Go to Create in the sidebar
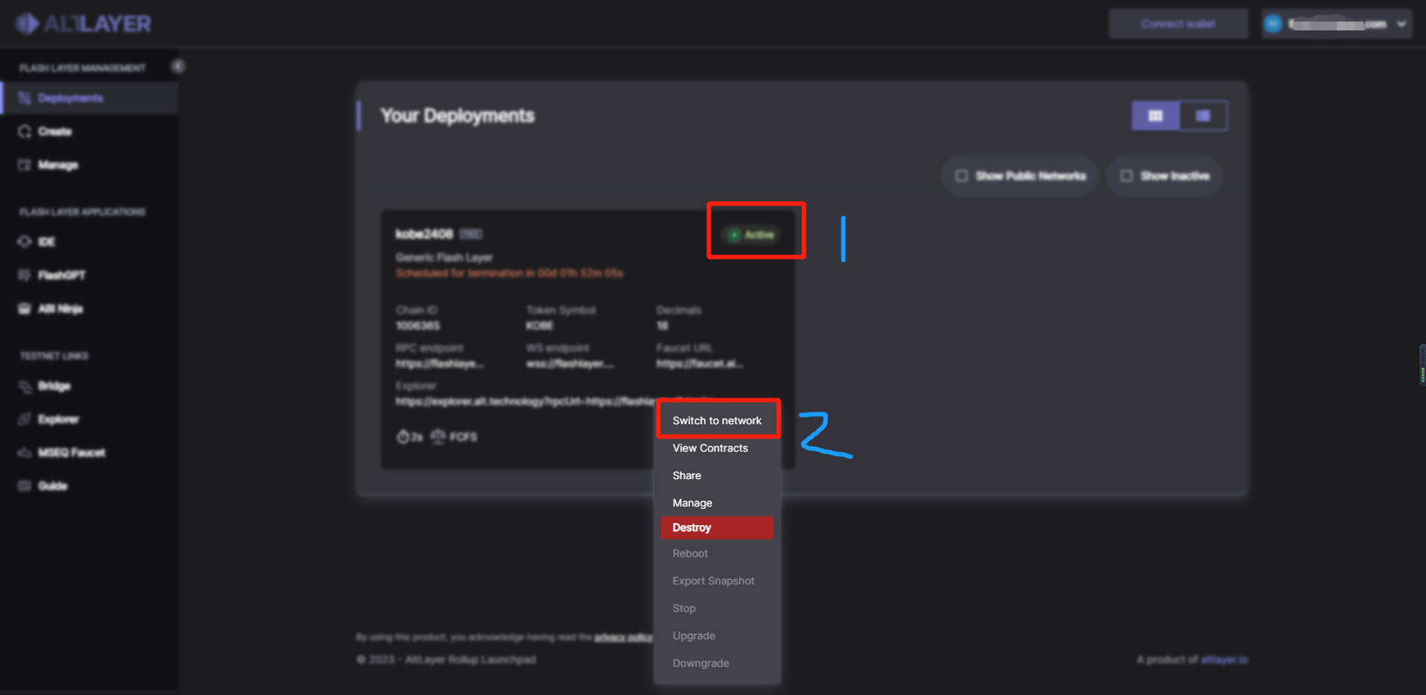Viewport: 1426px width, 695px height. coord(54,131)
